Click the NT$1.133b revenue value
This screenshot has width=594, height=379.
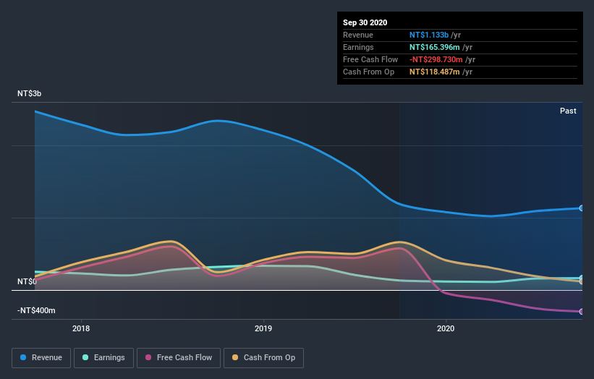coord(429,35)
